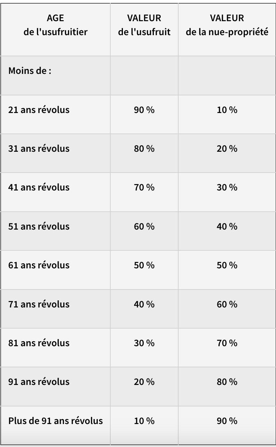
Task: Click the 30 % nue-propriété value for 41 ans
Action: 227,187
